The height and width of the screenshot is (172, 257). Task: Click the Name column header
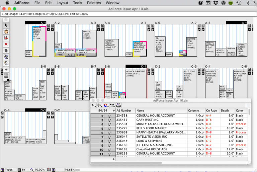[161, 111]
